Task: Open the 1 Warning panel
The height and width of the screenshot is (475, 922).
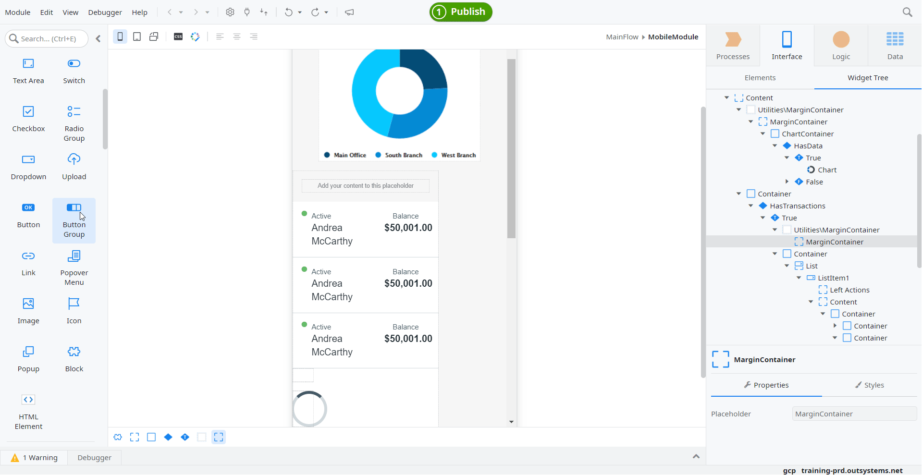Action: click(x=34, y=458)
